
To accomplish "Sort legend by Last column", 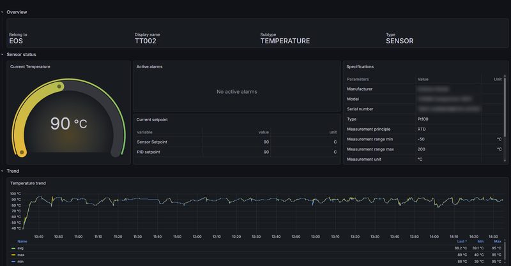I will pos(462,242).
